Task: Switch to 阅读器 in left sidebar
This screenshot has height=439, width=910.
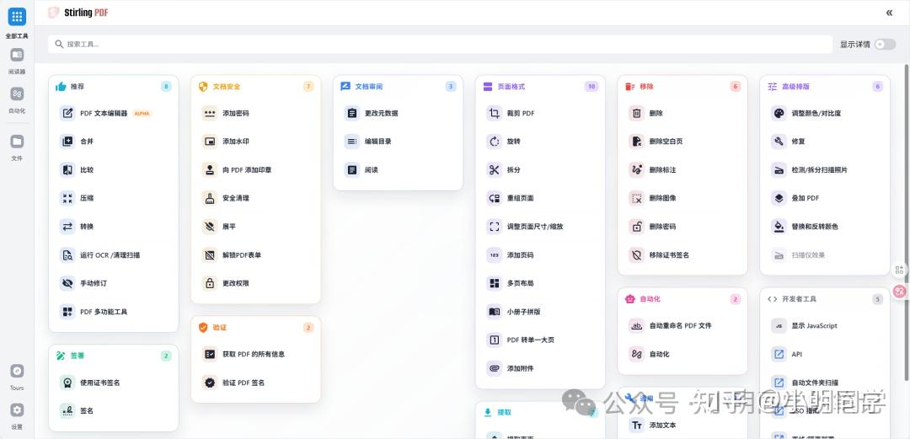Action: (17, 55)
